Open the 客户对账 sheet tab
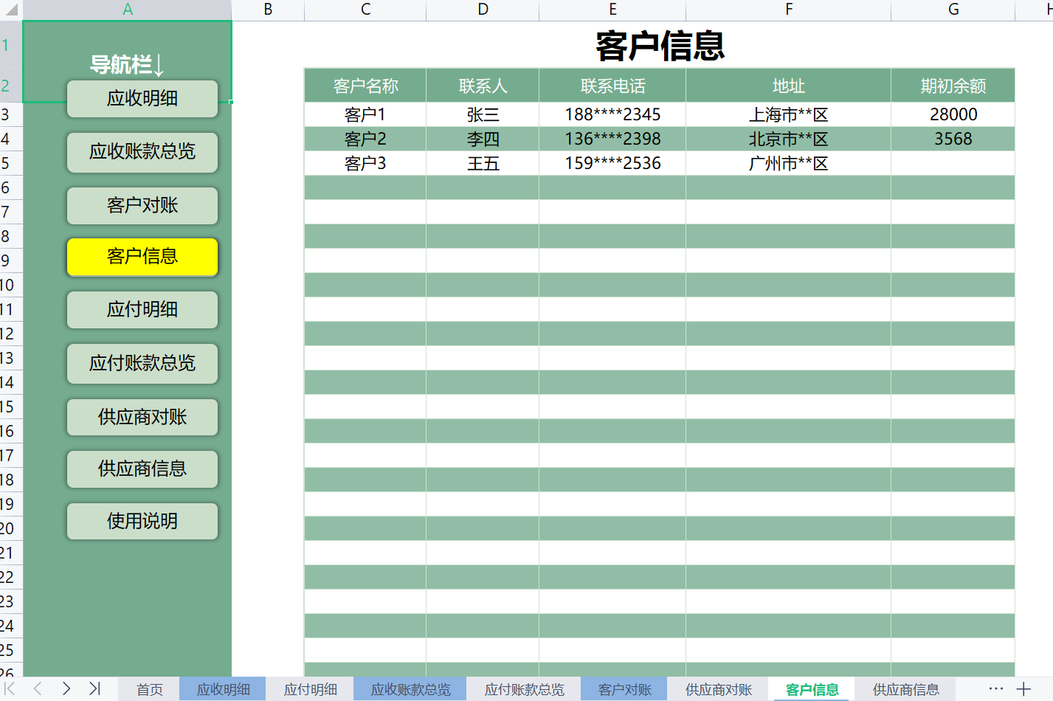Viewport: 1053px width, 701px height. 624,689
